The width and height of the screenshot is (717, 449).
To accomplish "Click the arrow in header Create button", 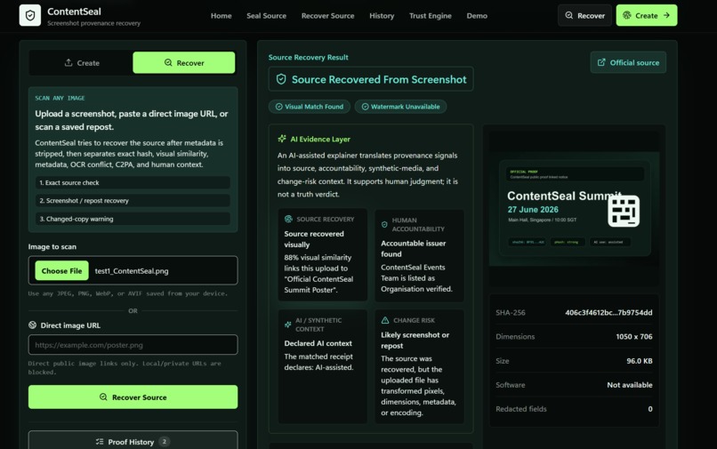I will tap(666, 15).
